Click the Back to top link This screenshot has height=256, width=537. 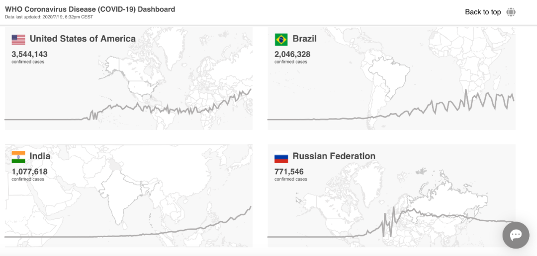pos(483,12)
